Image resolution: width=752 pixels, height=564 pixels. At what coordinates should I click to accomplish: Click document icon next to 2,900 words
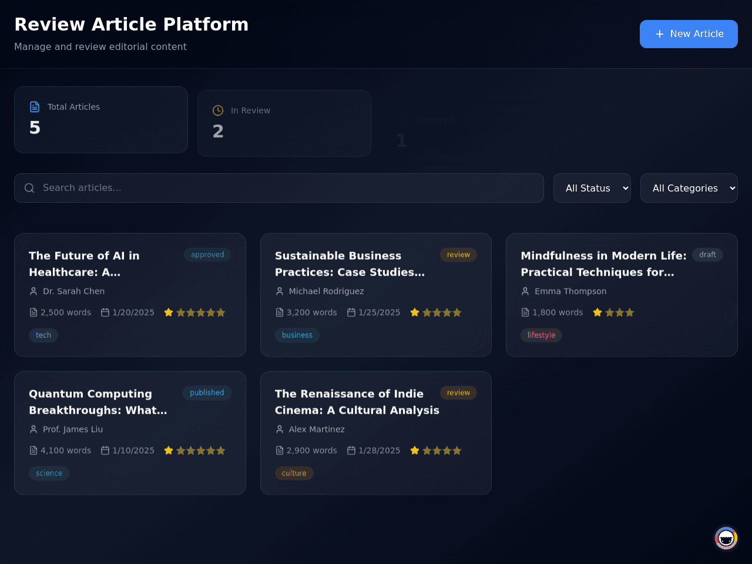(x=280, y=451)
